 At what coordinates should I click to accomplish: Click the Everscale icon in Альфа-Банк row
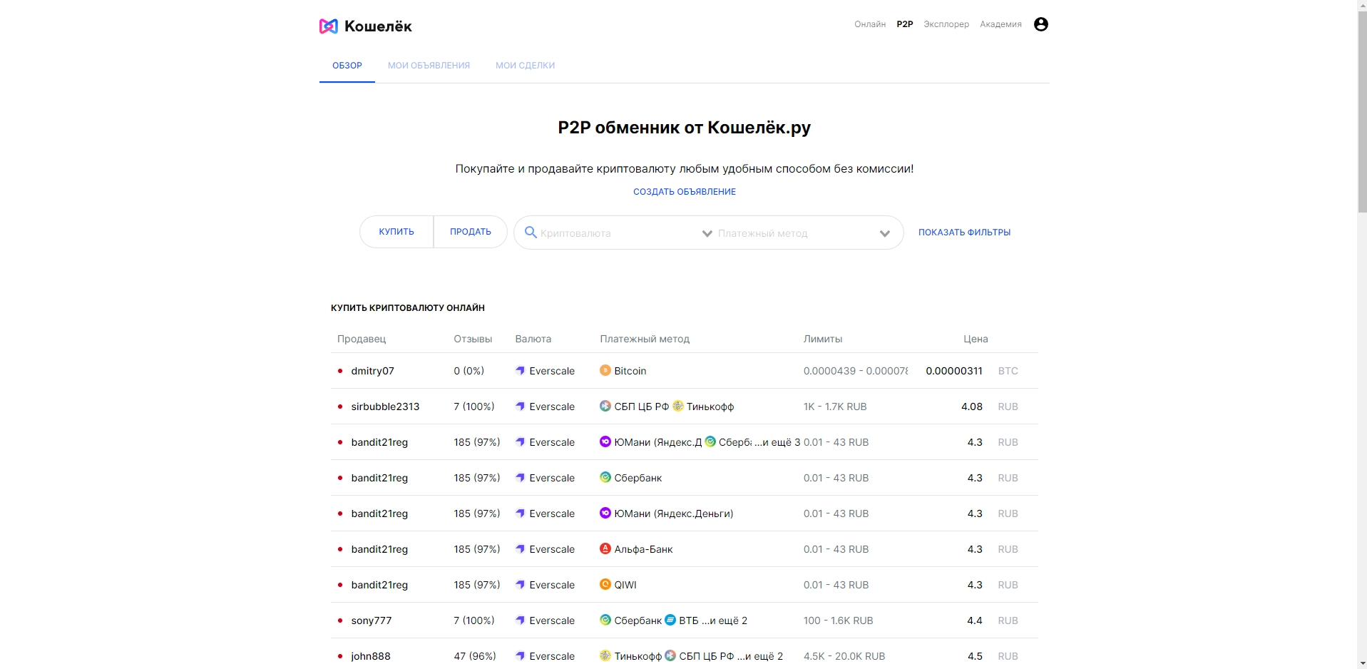coord(521,549)
